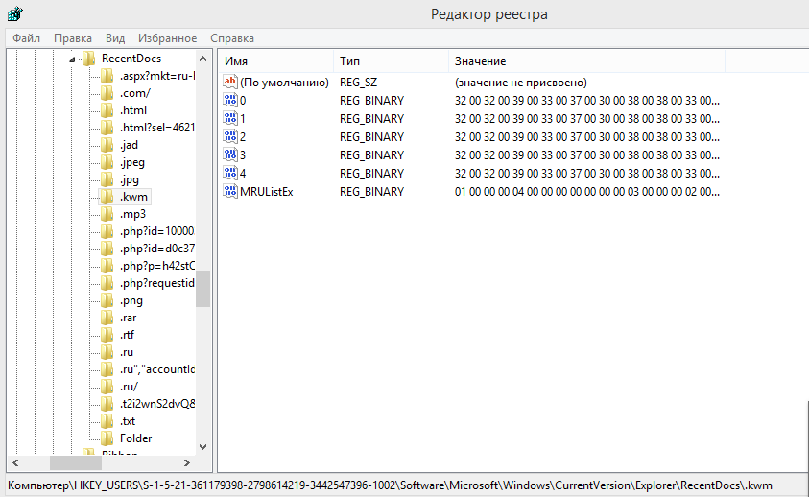The image size is (809, 497).
Task: Click the folder icon of the .ru key
Action: pyautogui.click(x=107, y=352)
